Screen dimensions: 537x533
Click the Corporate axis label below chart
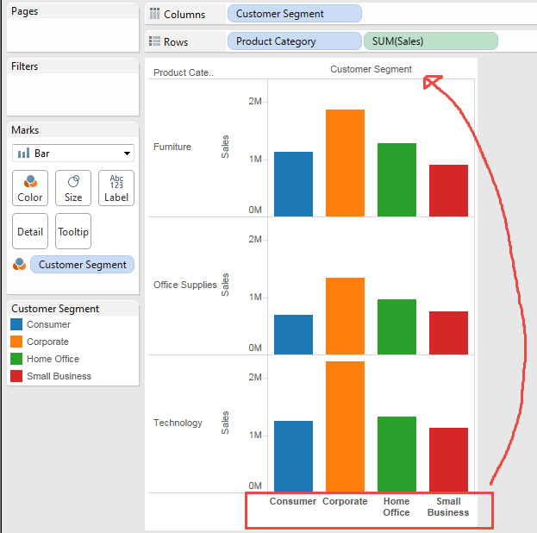pyautogui.click(x=345, y=501)
